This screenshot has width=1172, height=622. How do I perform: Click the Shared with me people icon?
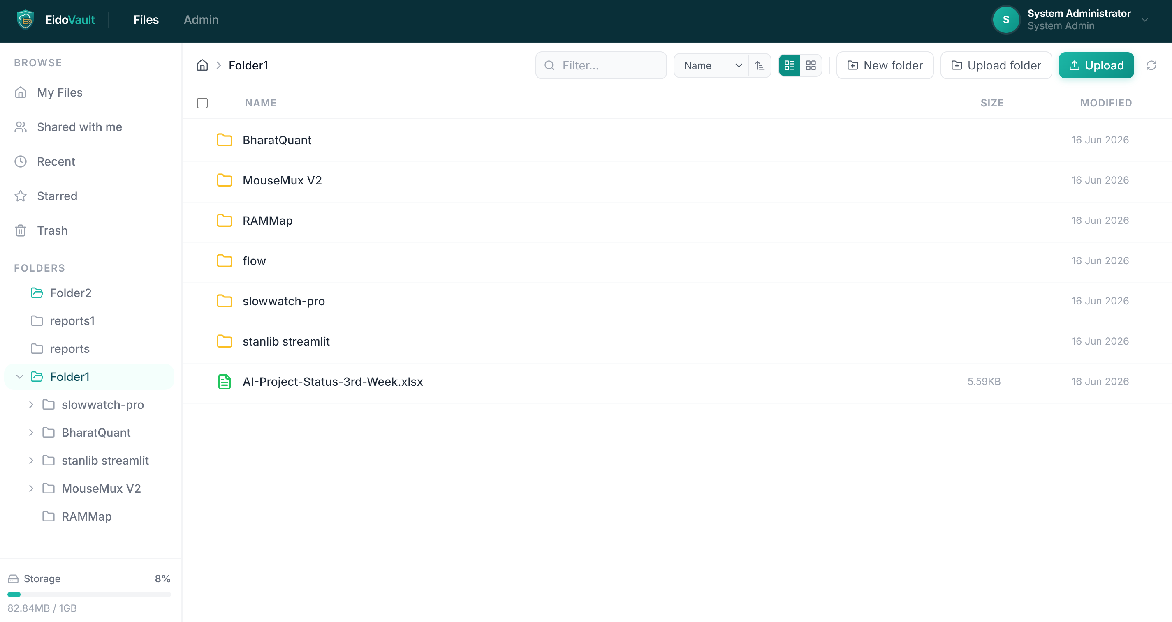point(21,127)
